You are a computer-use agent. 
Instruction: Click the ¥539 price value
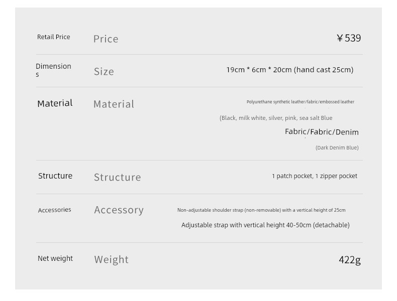click(349, 38)
